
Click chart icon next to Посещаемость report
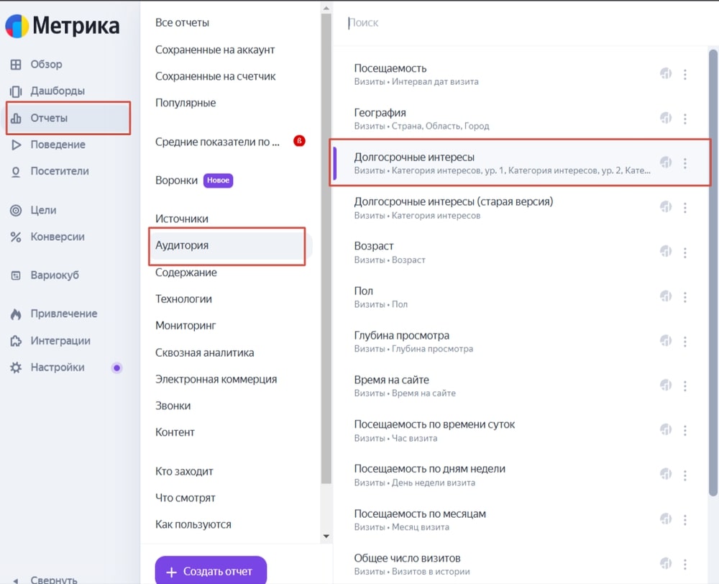(666, 73)
